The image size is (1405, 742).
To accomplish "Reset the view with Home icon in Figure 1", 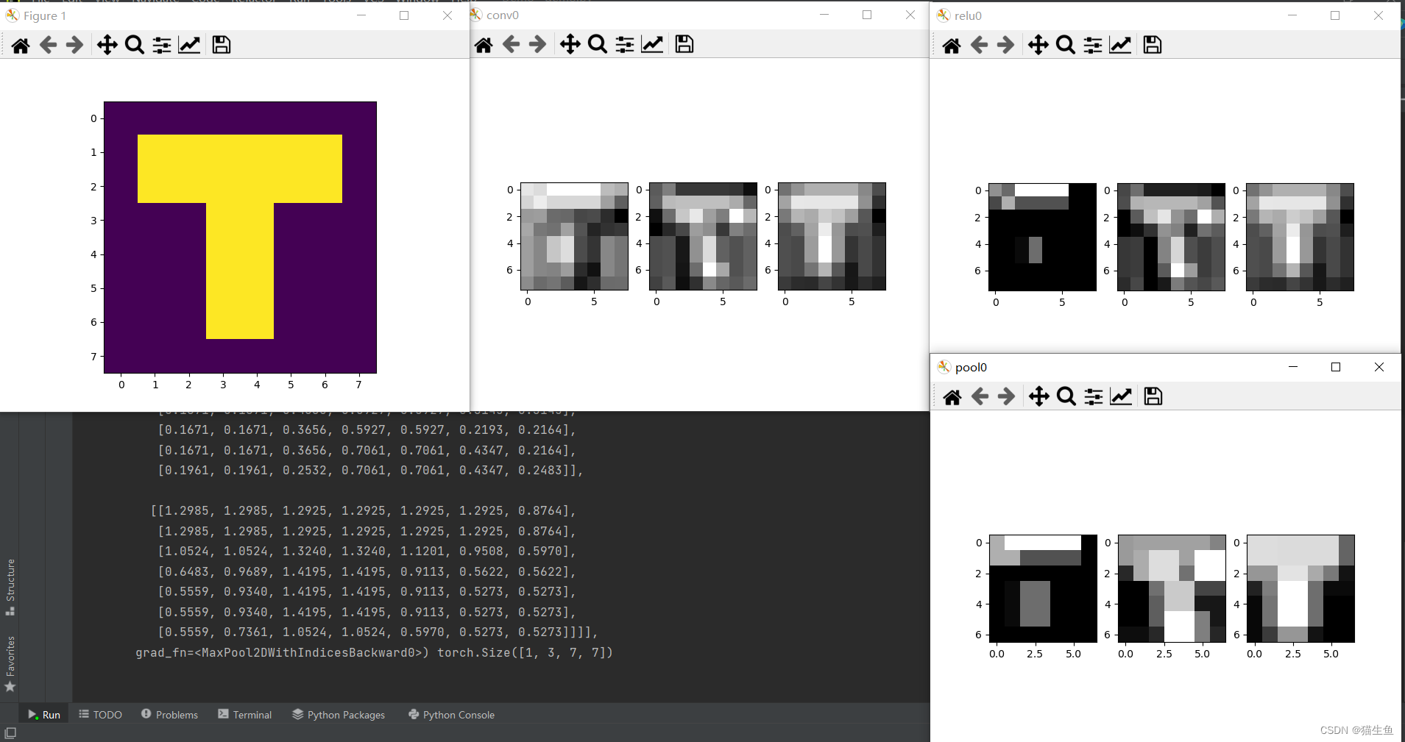I will pyautogui.click(x=20, y=44).
